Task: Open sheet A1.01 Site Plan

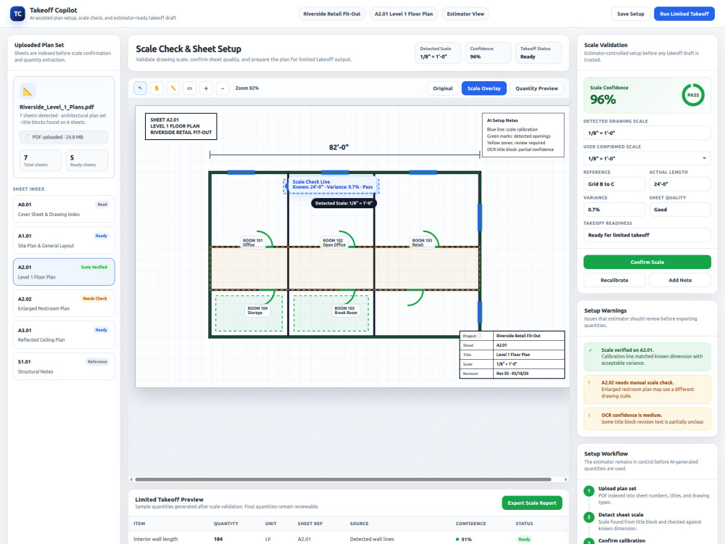Action: [64, 241]
